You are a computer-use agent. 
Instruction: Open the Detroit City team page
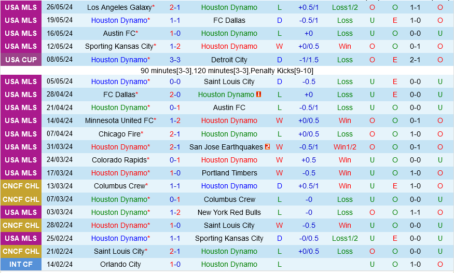tap(229, 60)
